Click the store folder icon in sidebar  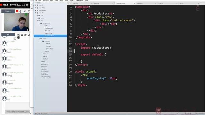[41, 38]
